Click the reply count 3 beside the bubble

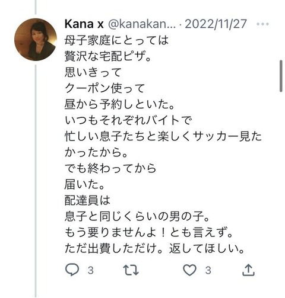coord(91,270)
